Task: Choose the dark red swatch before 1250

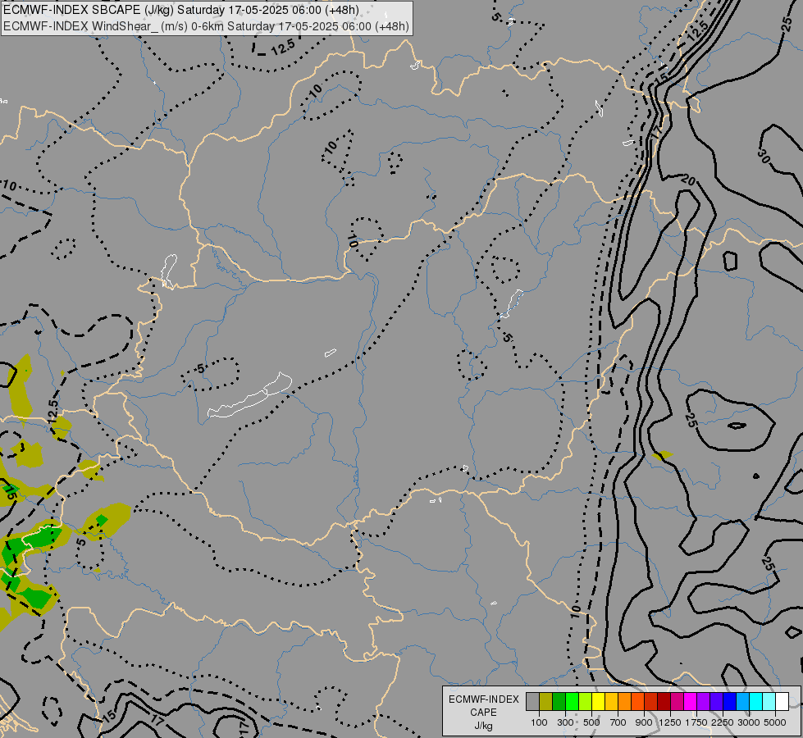Action: point(664,701)
